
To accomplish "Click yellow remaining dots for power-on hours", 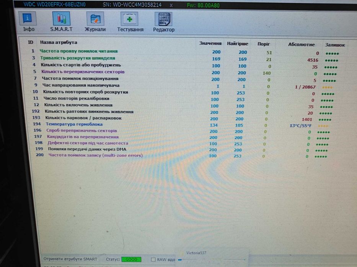I will [328, 87].
